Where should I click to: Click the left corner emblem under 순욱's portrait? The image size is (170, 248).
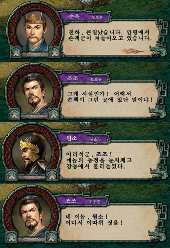coord(16,52)
